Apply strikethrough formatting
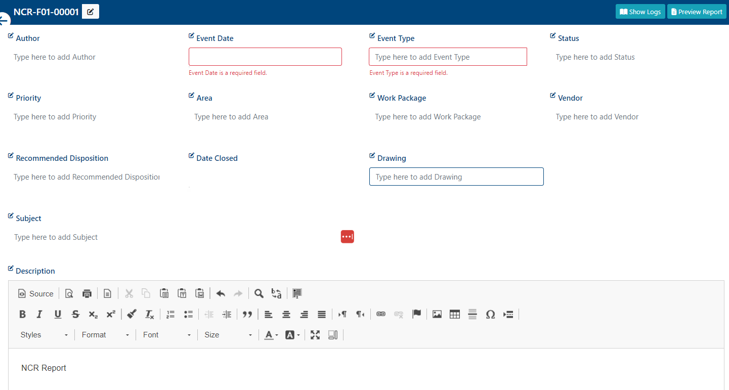Screen dimensions: 729x390 tap(75, 314)
